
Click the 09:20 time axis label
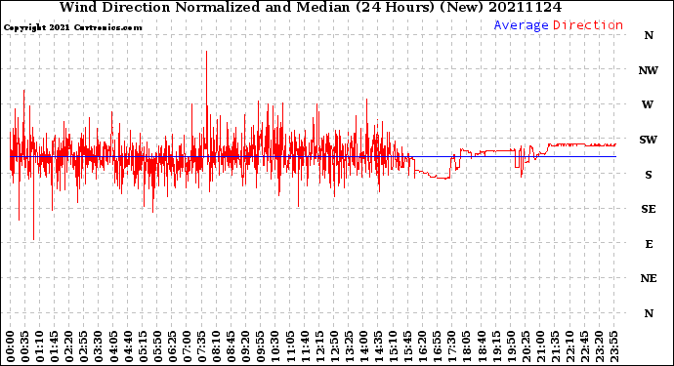246,346
